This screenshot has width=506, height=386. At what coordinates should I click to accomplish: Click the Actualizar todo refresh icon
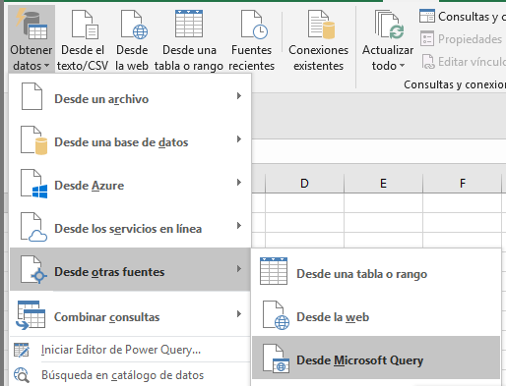point(389,25)
